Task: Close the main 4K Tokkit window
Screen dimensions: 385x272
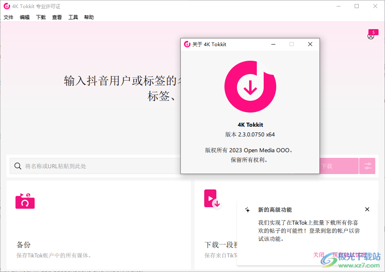Action: (375, 6)
